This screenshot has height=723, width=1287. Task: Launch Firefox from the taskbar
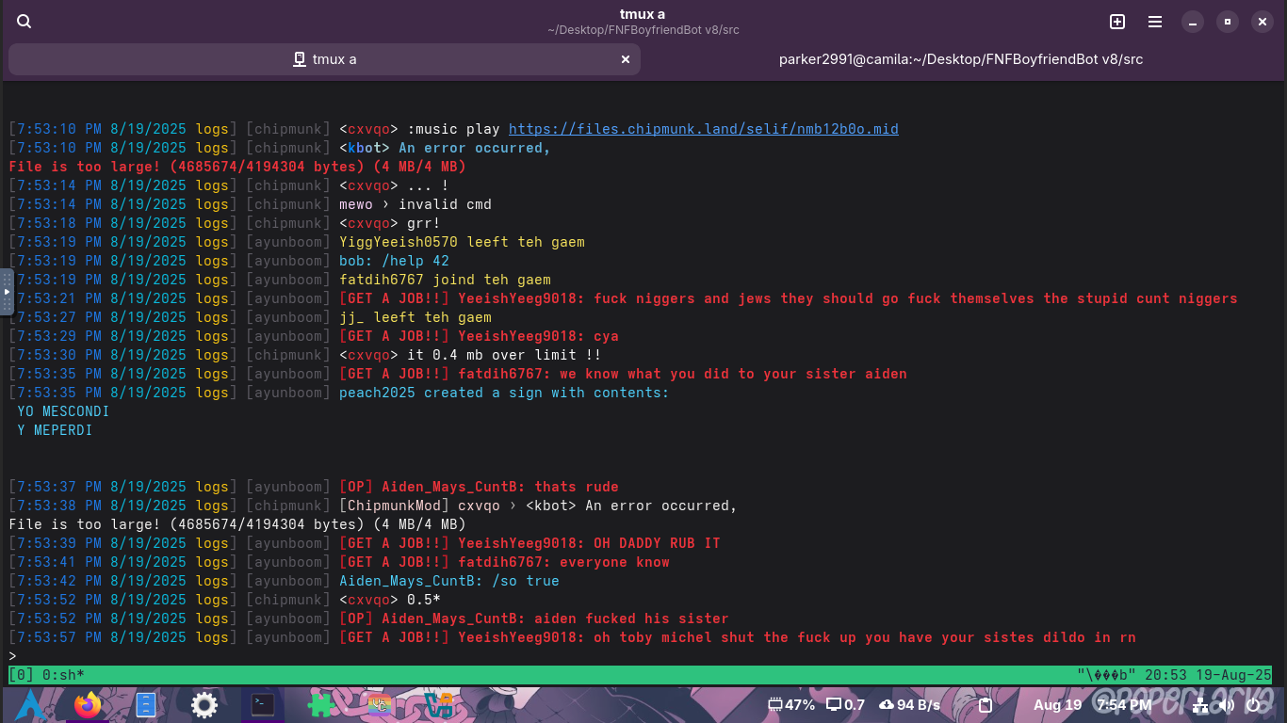88,705
